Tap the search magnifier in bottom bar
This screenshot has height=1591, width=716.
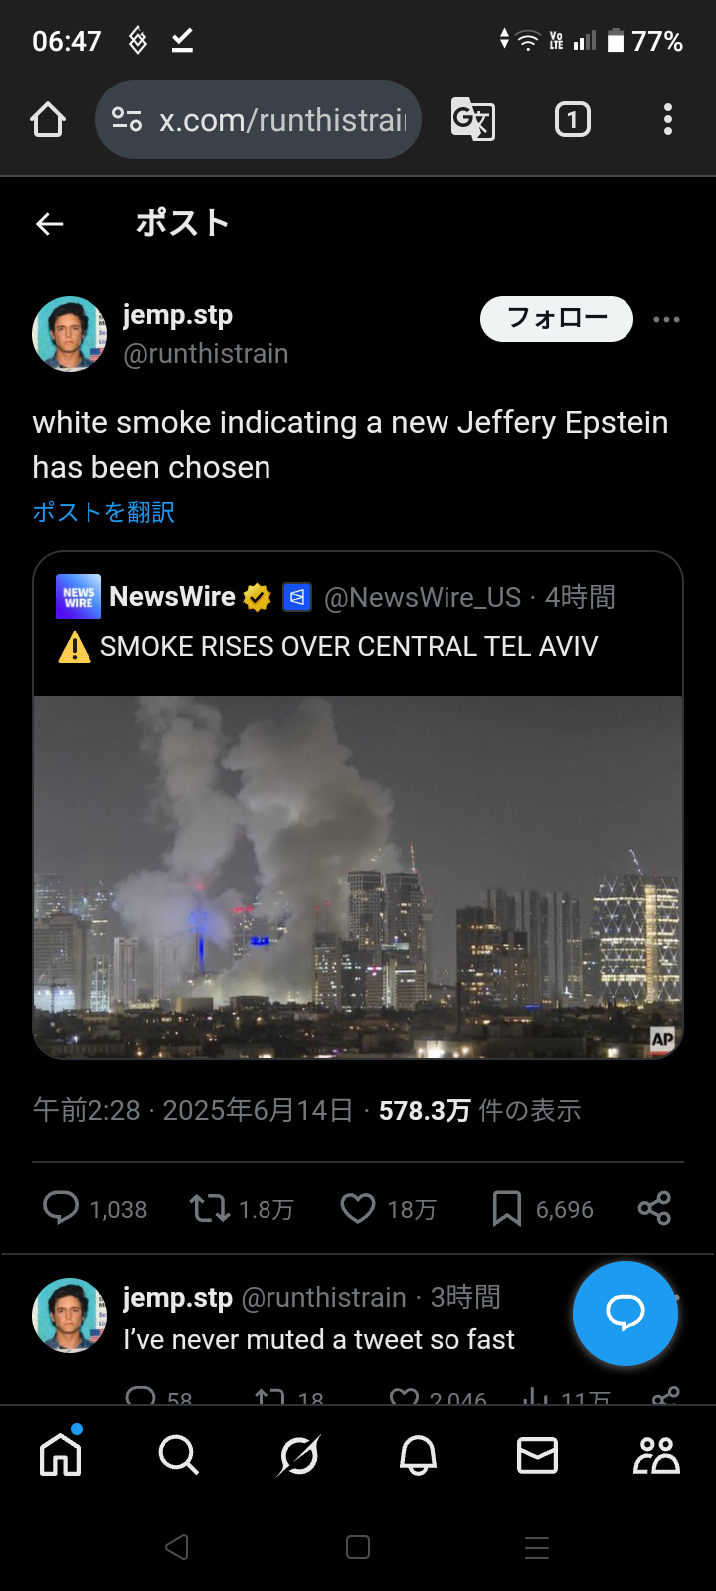179,1456
